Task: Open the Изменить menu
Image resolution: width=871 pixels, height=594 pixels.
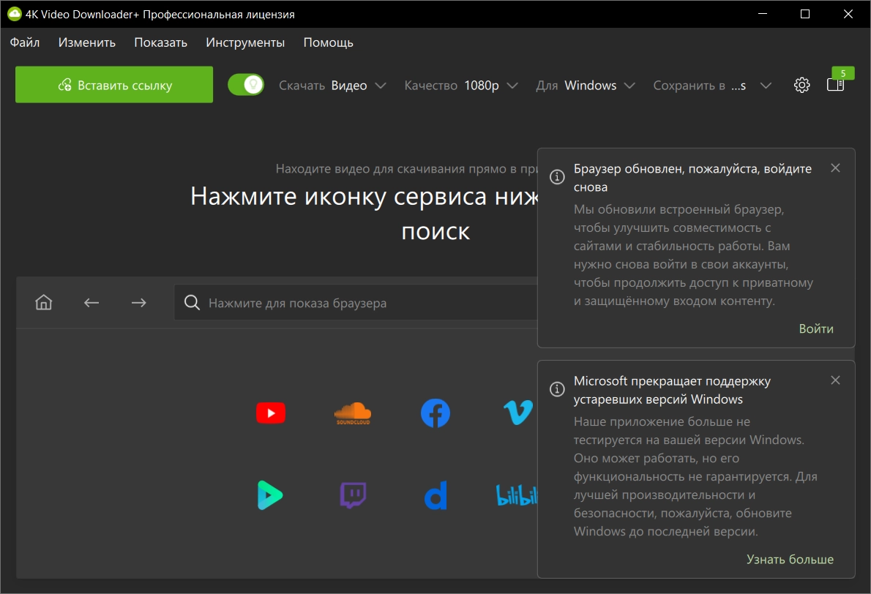Action: (87, 42)
